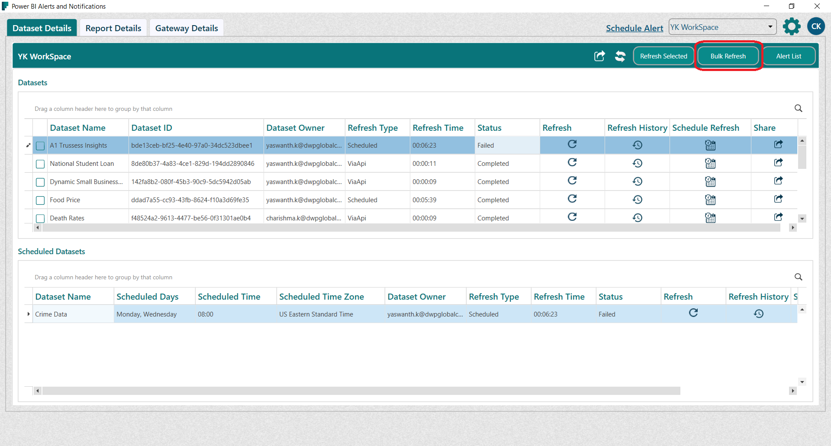
Task: Select the 'US Eastern Standard Time' cell
Action: (331, 314)
